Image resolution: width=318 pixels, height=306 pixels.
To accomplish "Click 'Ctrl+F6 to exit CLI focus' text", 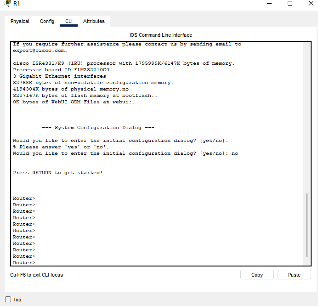I will click(x=36, y=275).
